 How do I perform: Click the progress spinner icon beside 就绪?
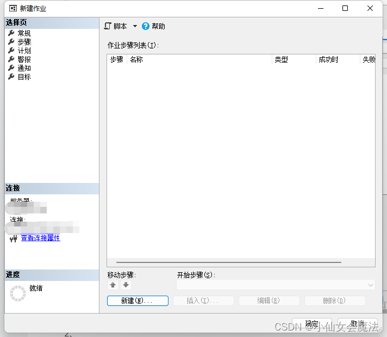pos(18,293)
